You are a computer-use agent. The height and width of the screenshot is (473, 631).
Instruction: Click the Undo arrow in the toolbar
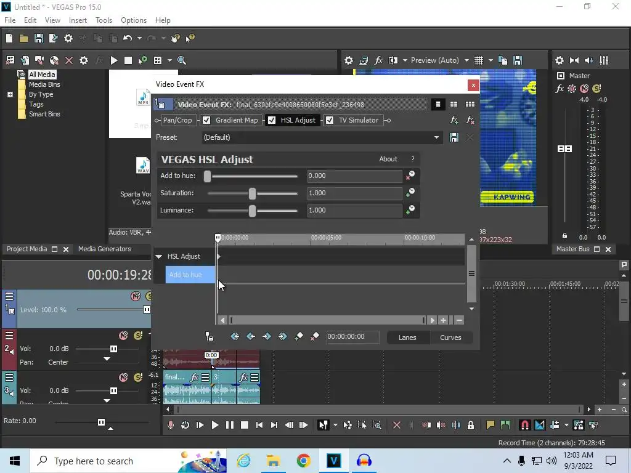tap(128, 38)
